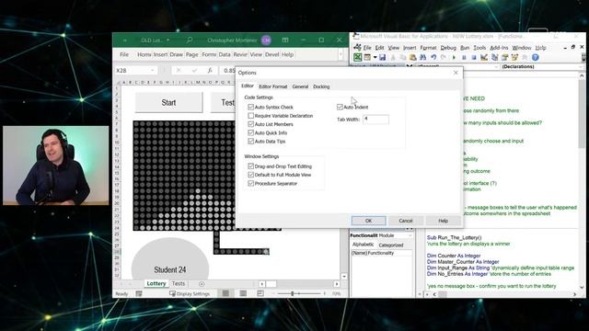Switch to the Editor Format tab
Viewport: 589px width, 331px height.
pos(272,86)
